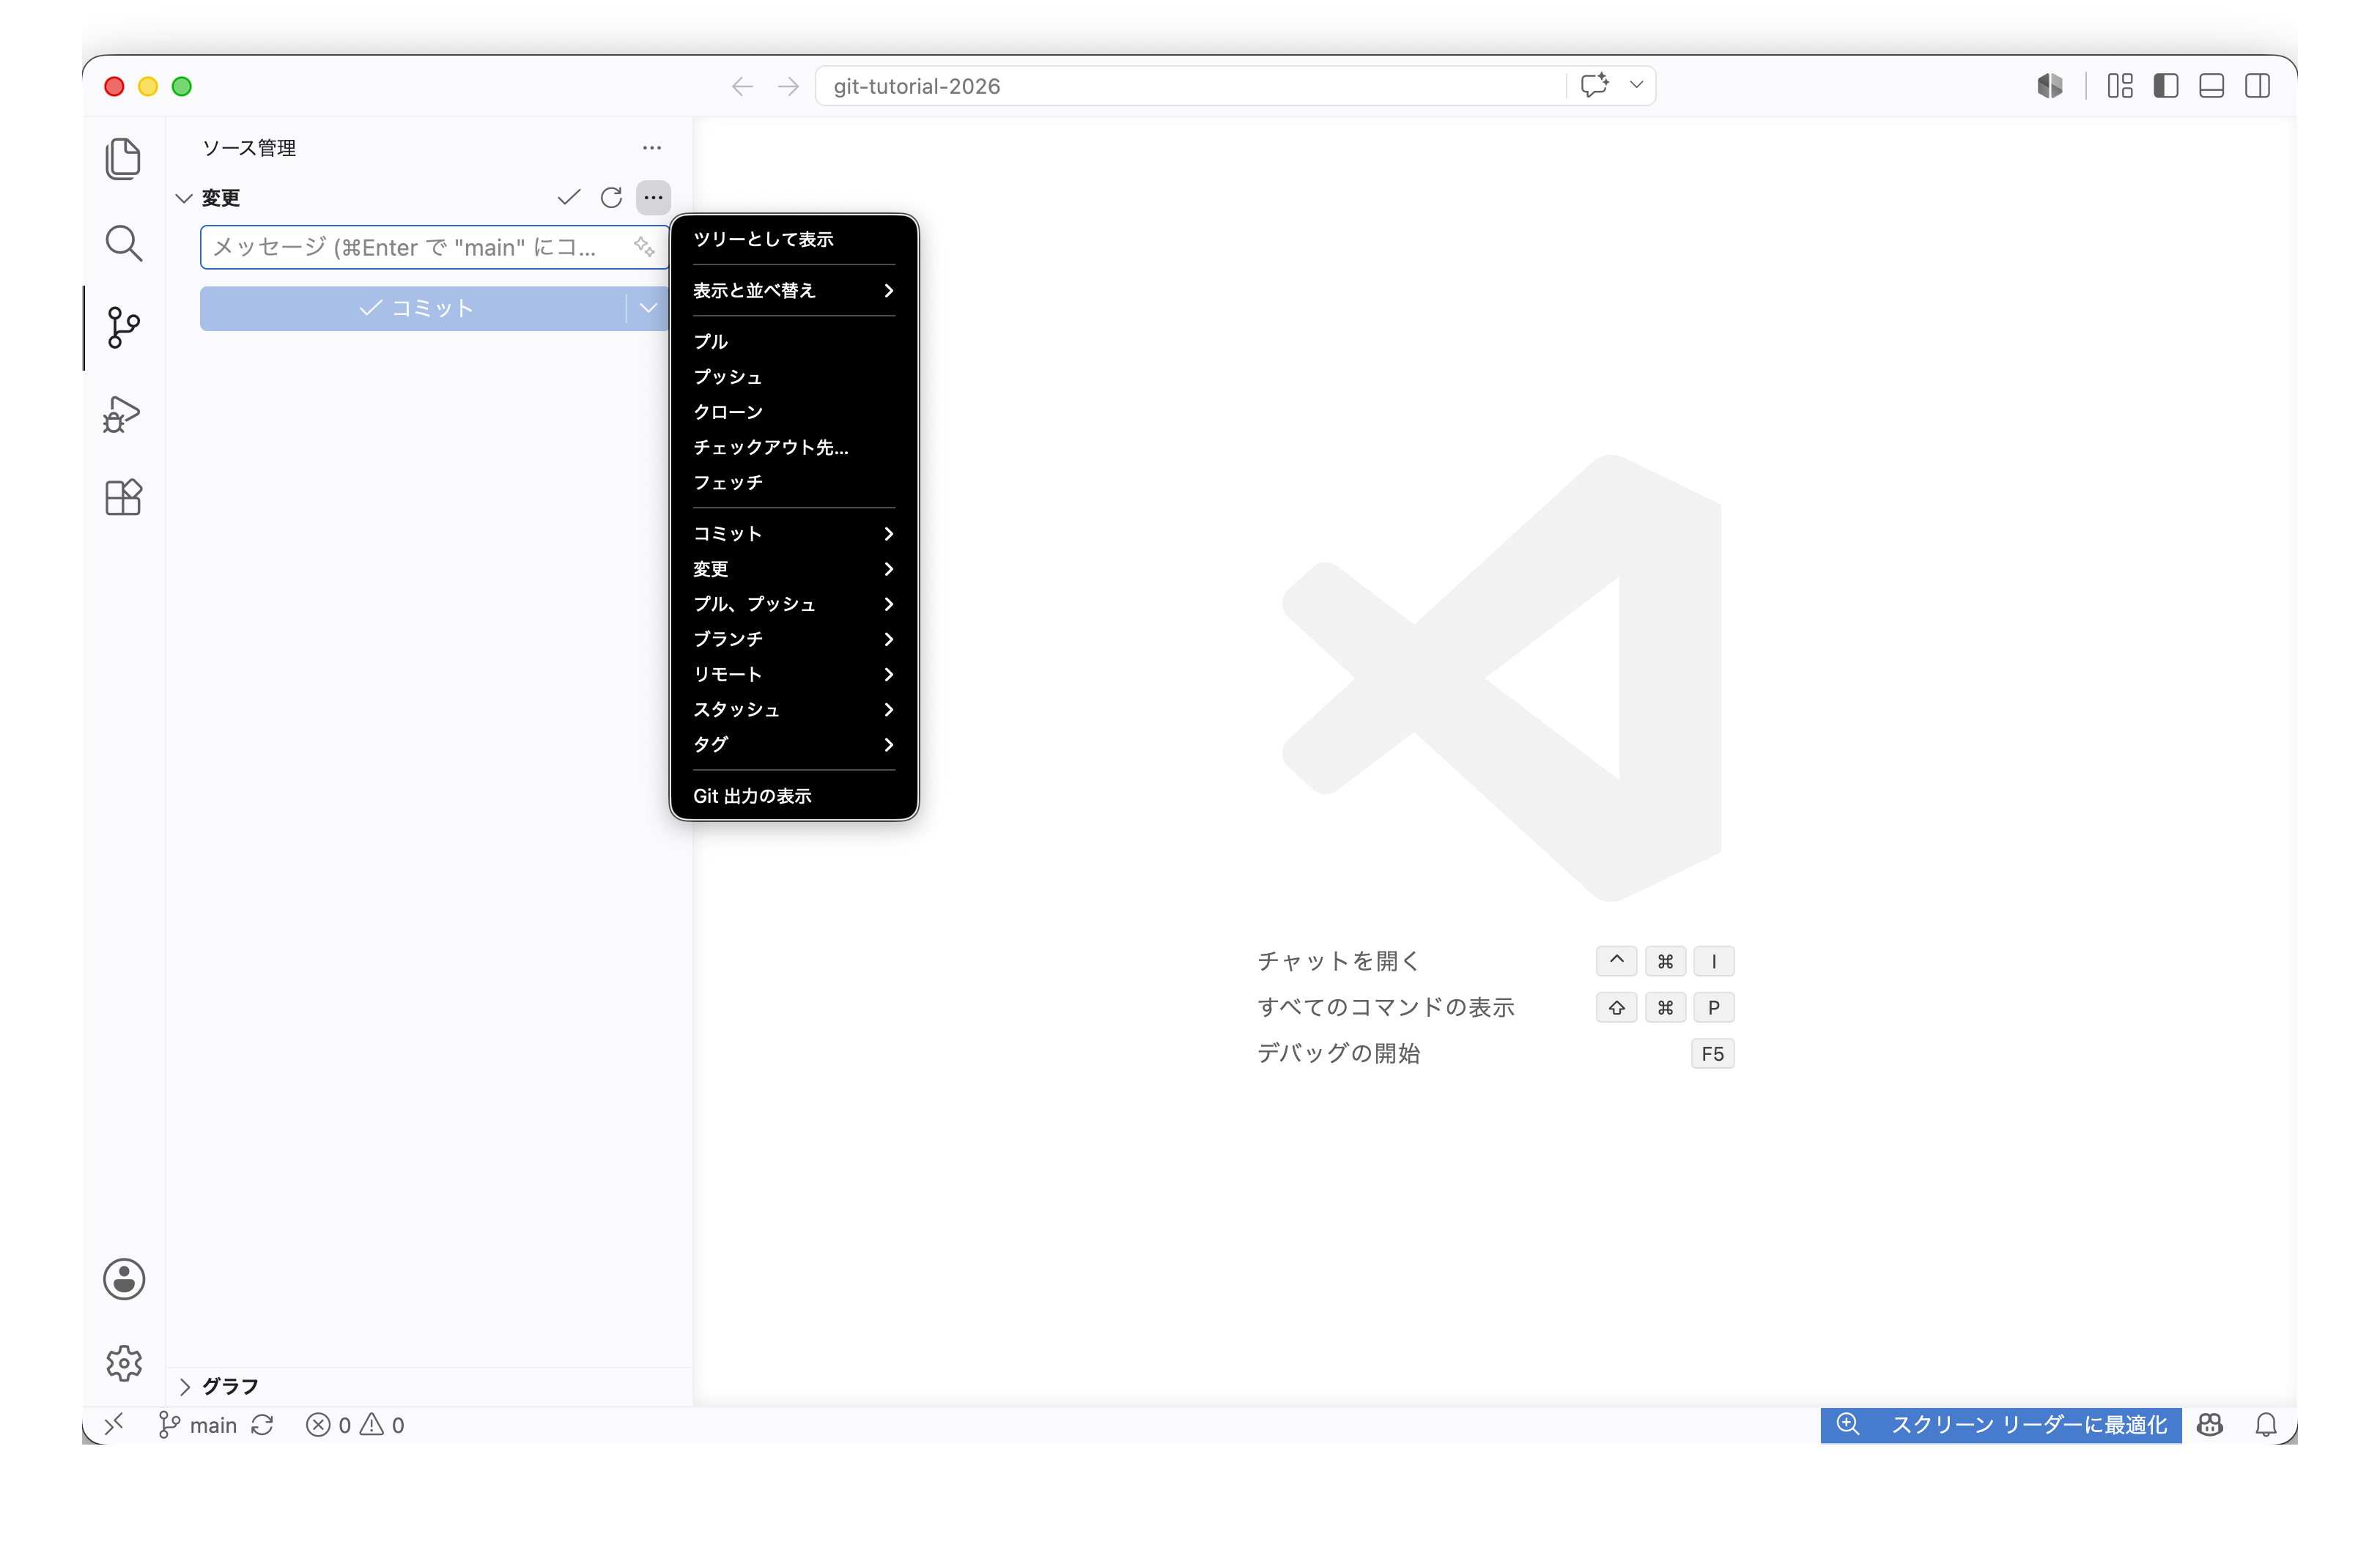Open the customize layout icon

(x=2120, y=86)
